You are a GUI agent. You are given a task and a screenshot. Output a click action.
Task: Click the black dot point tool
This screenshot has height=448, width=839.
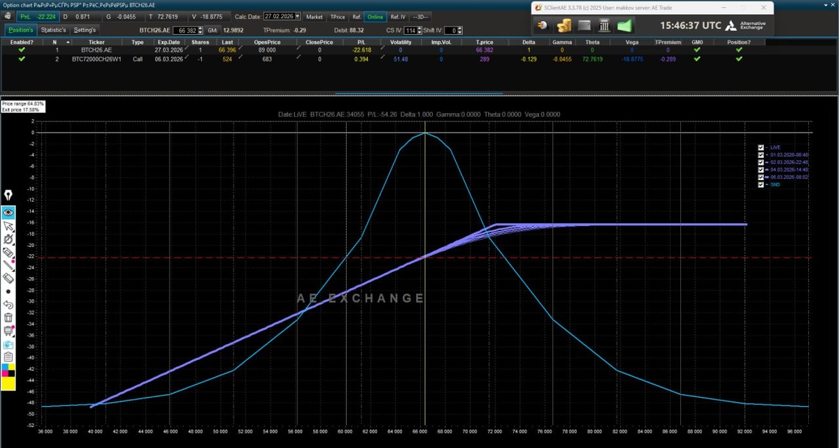click(x=8, y=291)
